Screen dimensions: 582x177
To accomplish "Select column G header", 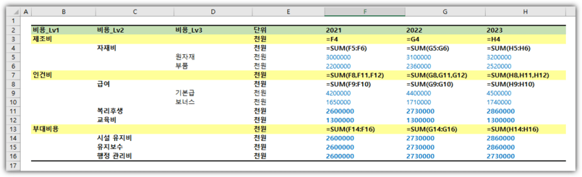I will point(445,12).
